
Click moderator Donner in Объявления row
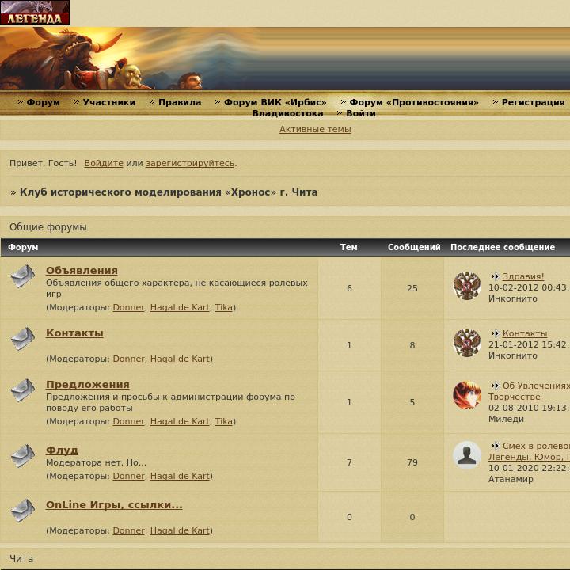point(129,307)
